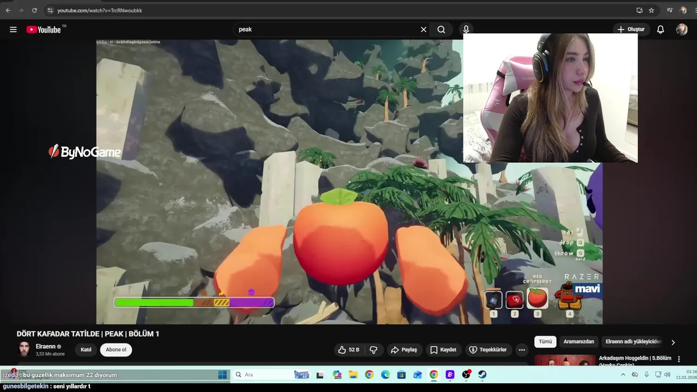Show more chips with the right chevron

(x=673, y=342)
